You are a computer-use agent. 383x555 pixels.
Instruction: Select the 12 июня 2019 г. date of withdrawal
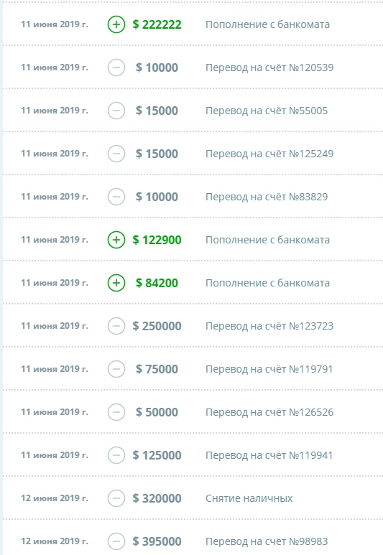click(x=55, y=498)
